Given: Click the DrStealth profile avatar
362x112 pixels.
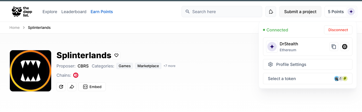Looking at the screenshot, I should [x=272, y=47].
